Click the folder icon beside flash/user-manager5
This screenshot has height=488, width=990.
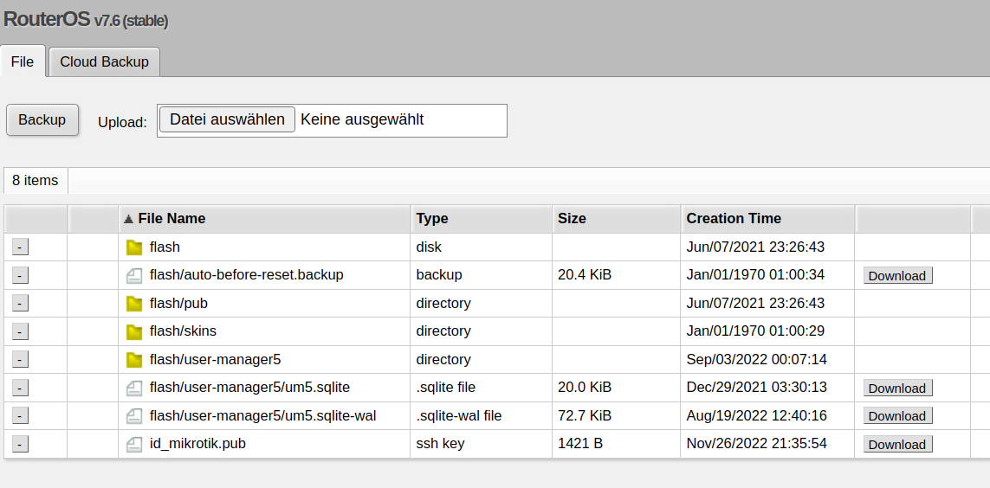pyautogui.click(x=134, y=359)
